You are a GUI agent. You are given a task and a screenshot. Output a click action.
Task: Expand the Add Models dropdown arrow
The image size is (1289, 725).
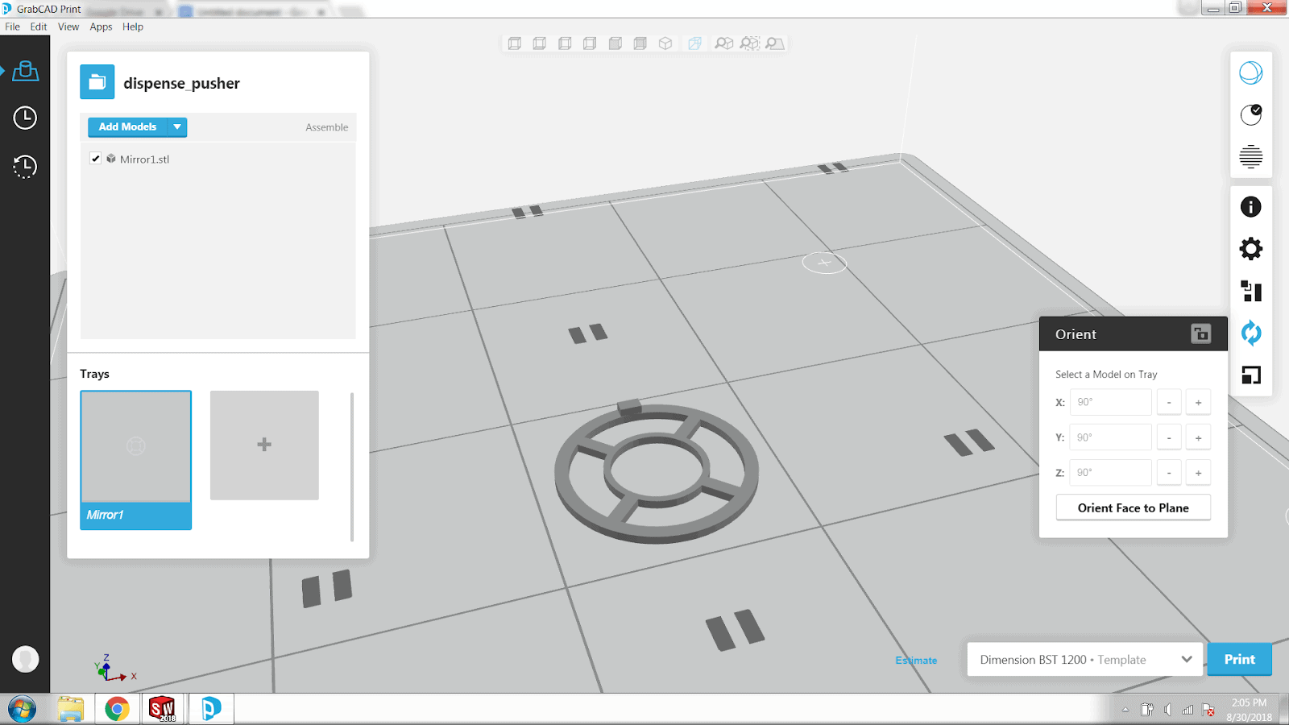[x=177, y=127]
